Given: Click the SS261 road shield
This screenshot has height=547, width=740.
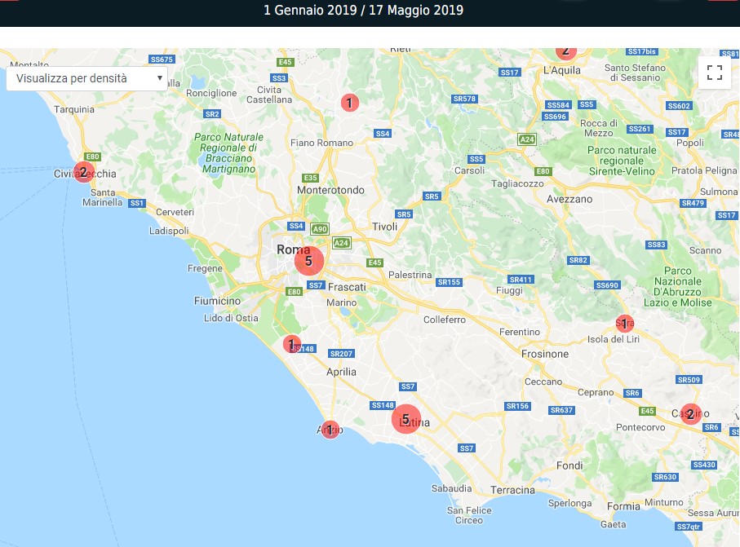Looking at the screenshot, I should pyautogui.click(x=640, y=129).
